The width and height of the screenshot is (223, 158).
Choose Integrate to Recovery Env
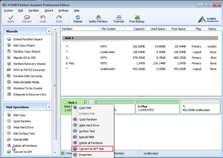coord(27,94)
